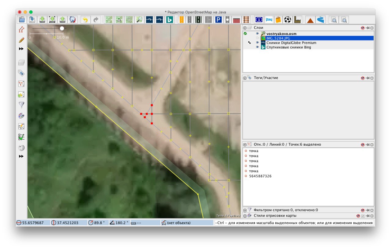This screenshot has width=391, height=249.
Task: Collapse the selection list panel
Action: [245, 144]
